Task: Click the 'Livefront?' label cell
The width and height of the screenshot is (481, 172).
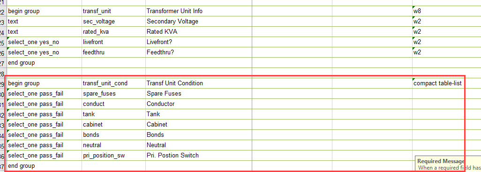Action: pos(198,42)
